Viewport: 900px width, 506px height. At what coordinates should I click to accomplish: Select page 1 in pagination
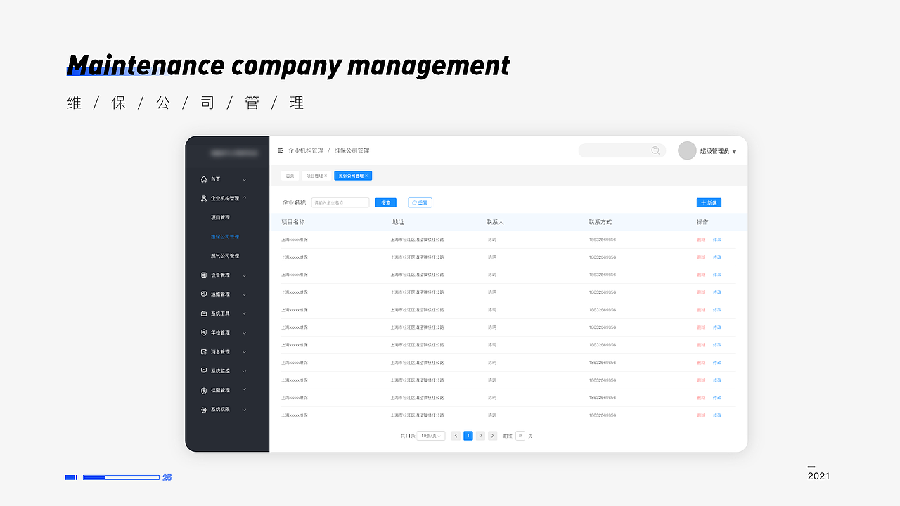pyautogui.click(x=468, y=436)
